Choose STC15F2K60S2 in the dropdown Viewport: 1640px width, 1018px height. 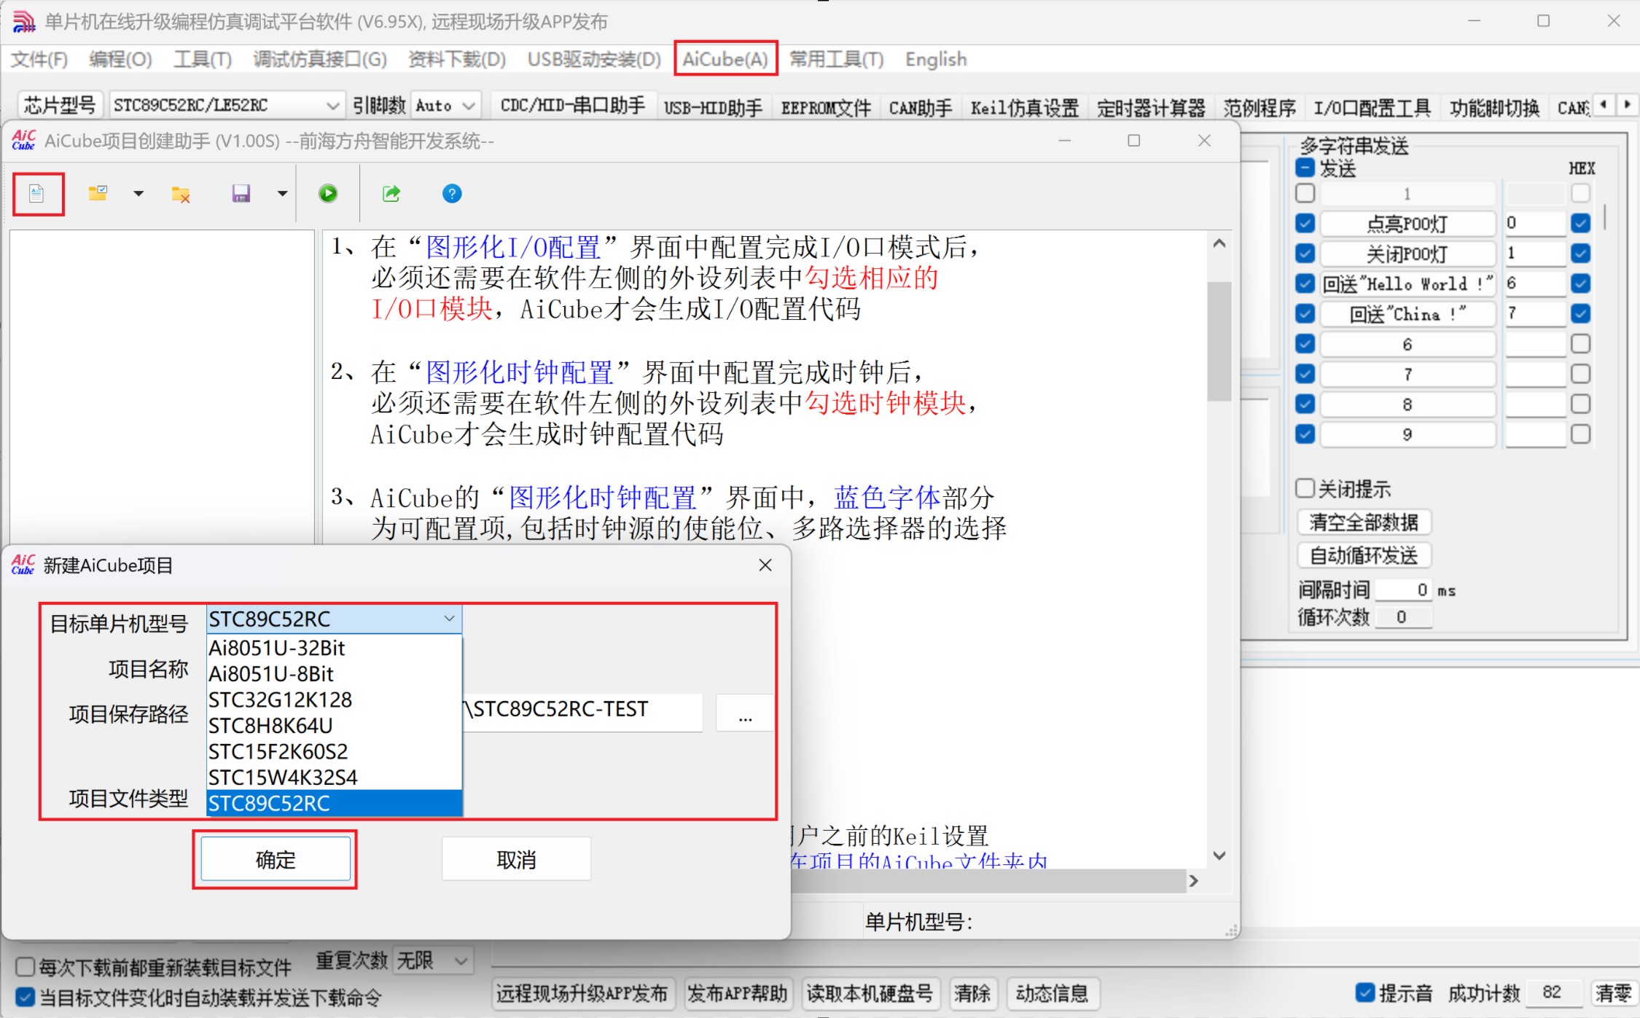[x=335, y=751]
